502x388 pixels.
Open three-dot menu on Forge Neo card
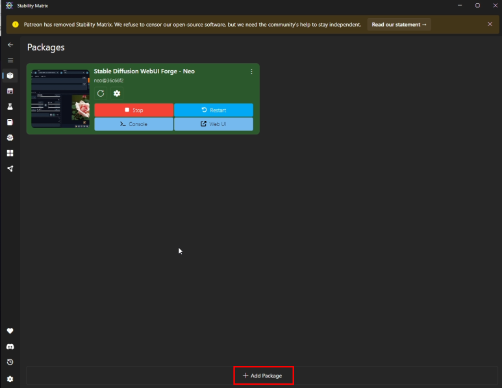point(251,71)
